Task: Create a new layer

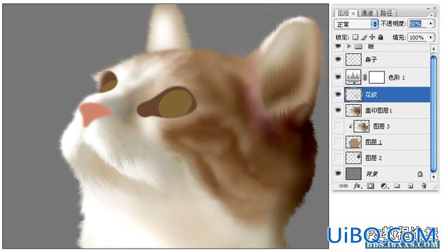Action: 410,186
